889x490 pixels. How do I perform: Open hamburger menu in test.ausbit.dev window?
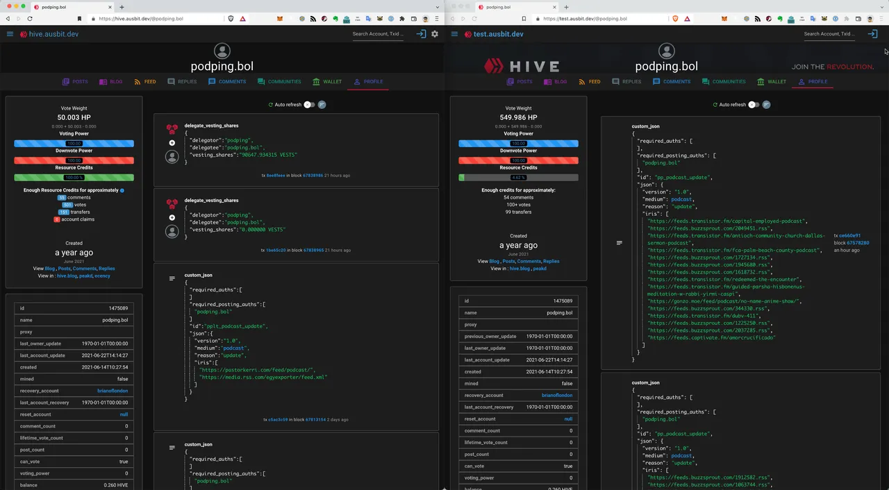(x=454, y=34)
